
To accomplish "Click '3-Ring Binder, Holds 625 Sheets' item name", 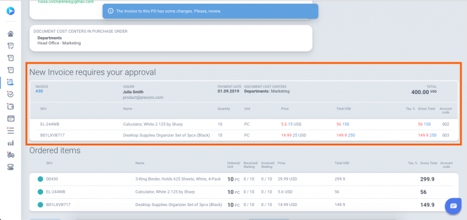I will [x=178, y=179].
